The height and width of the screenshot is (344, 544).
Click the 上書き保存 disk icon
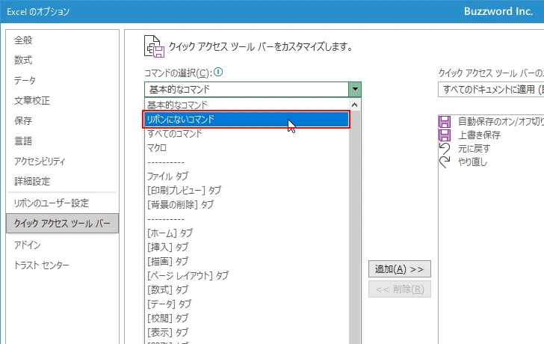tap(445, 135)
